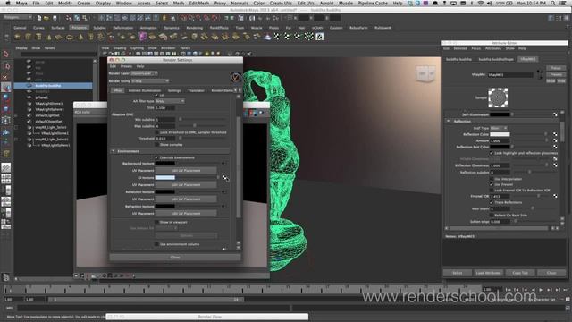This screenshot has height=322, width=572.
Task: Click the GI texture color swatch
Action: (165, 177)
